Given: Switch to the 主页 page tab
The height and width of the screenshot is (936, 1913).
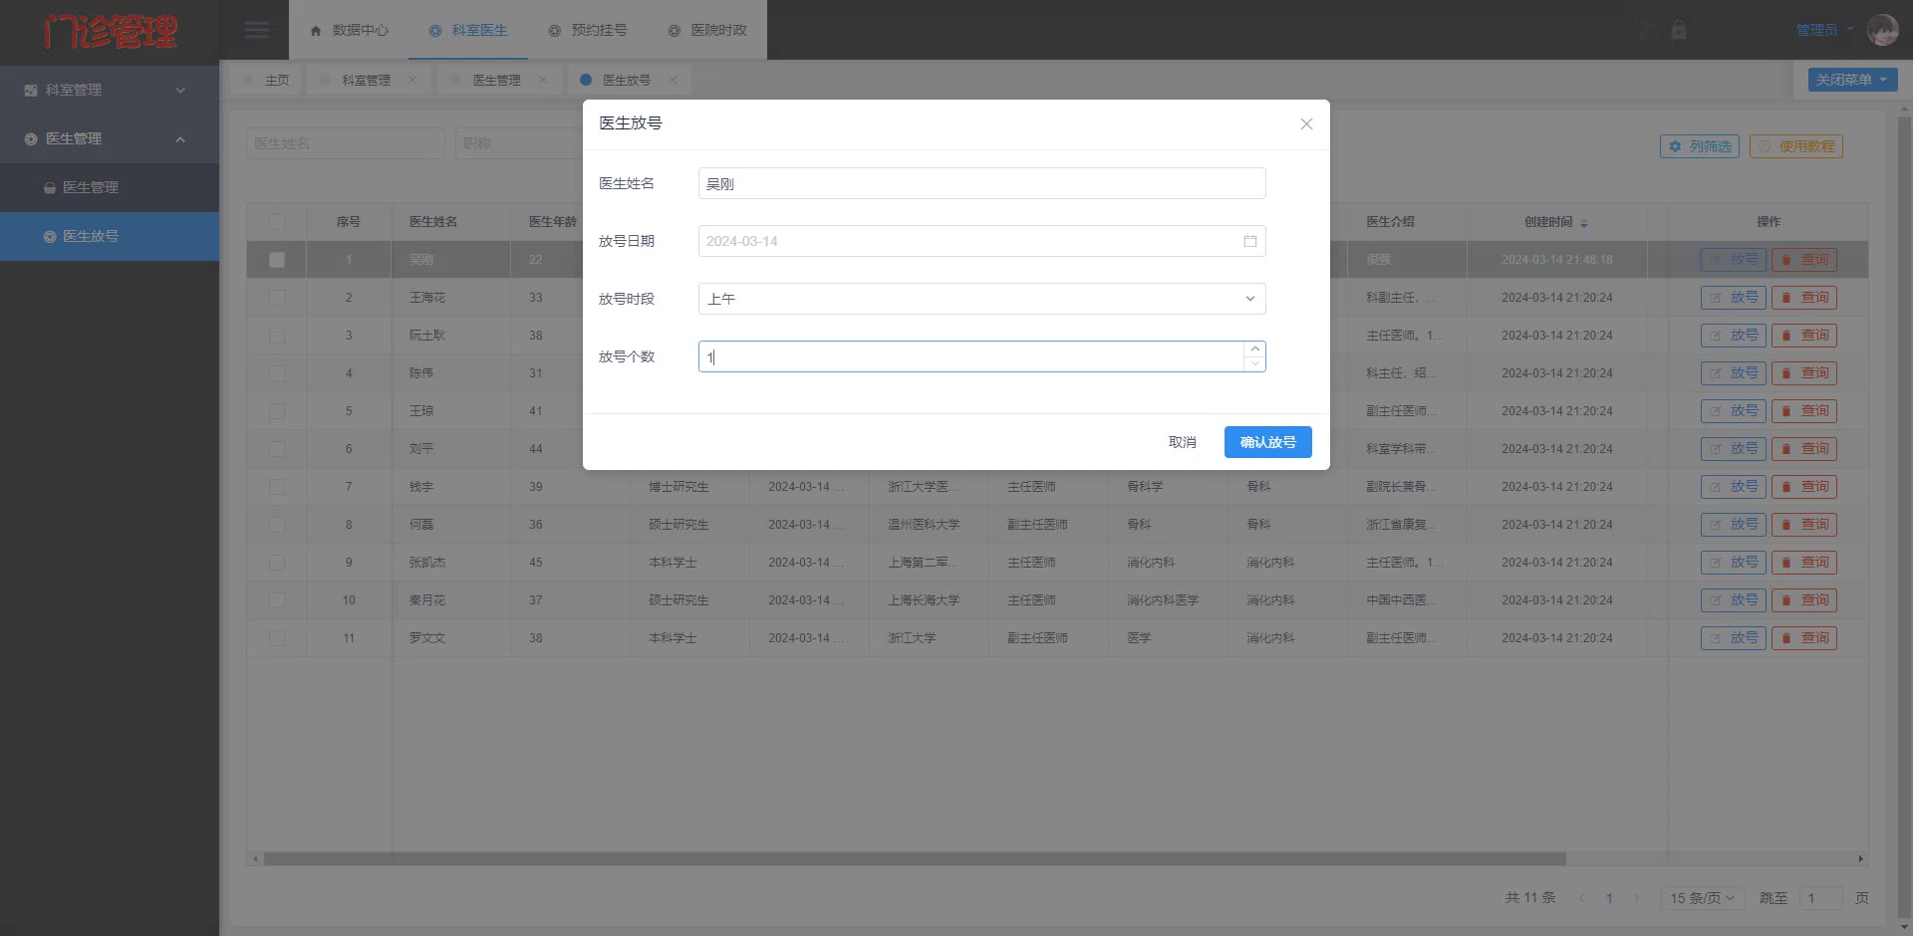Looking at the screenshot, I should tap(266, 80).
